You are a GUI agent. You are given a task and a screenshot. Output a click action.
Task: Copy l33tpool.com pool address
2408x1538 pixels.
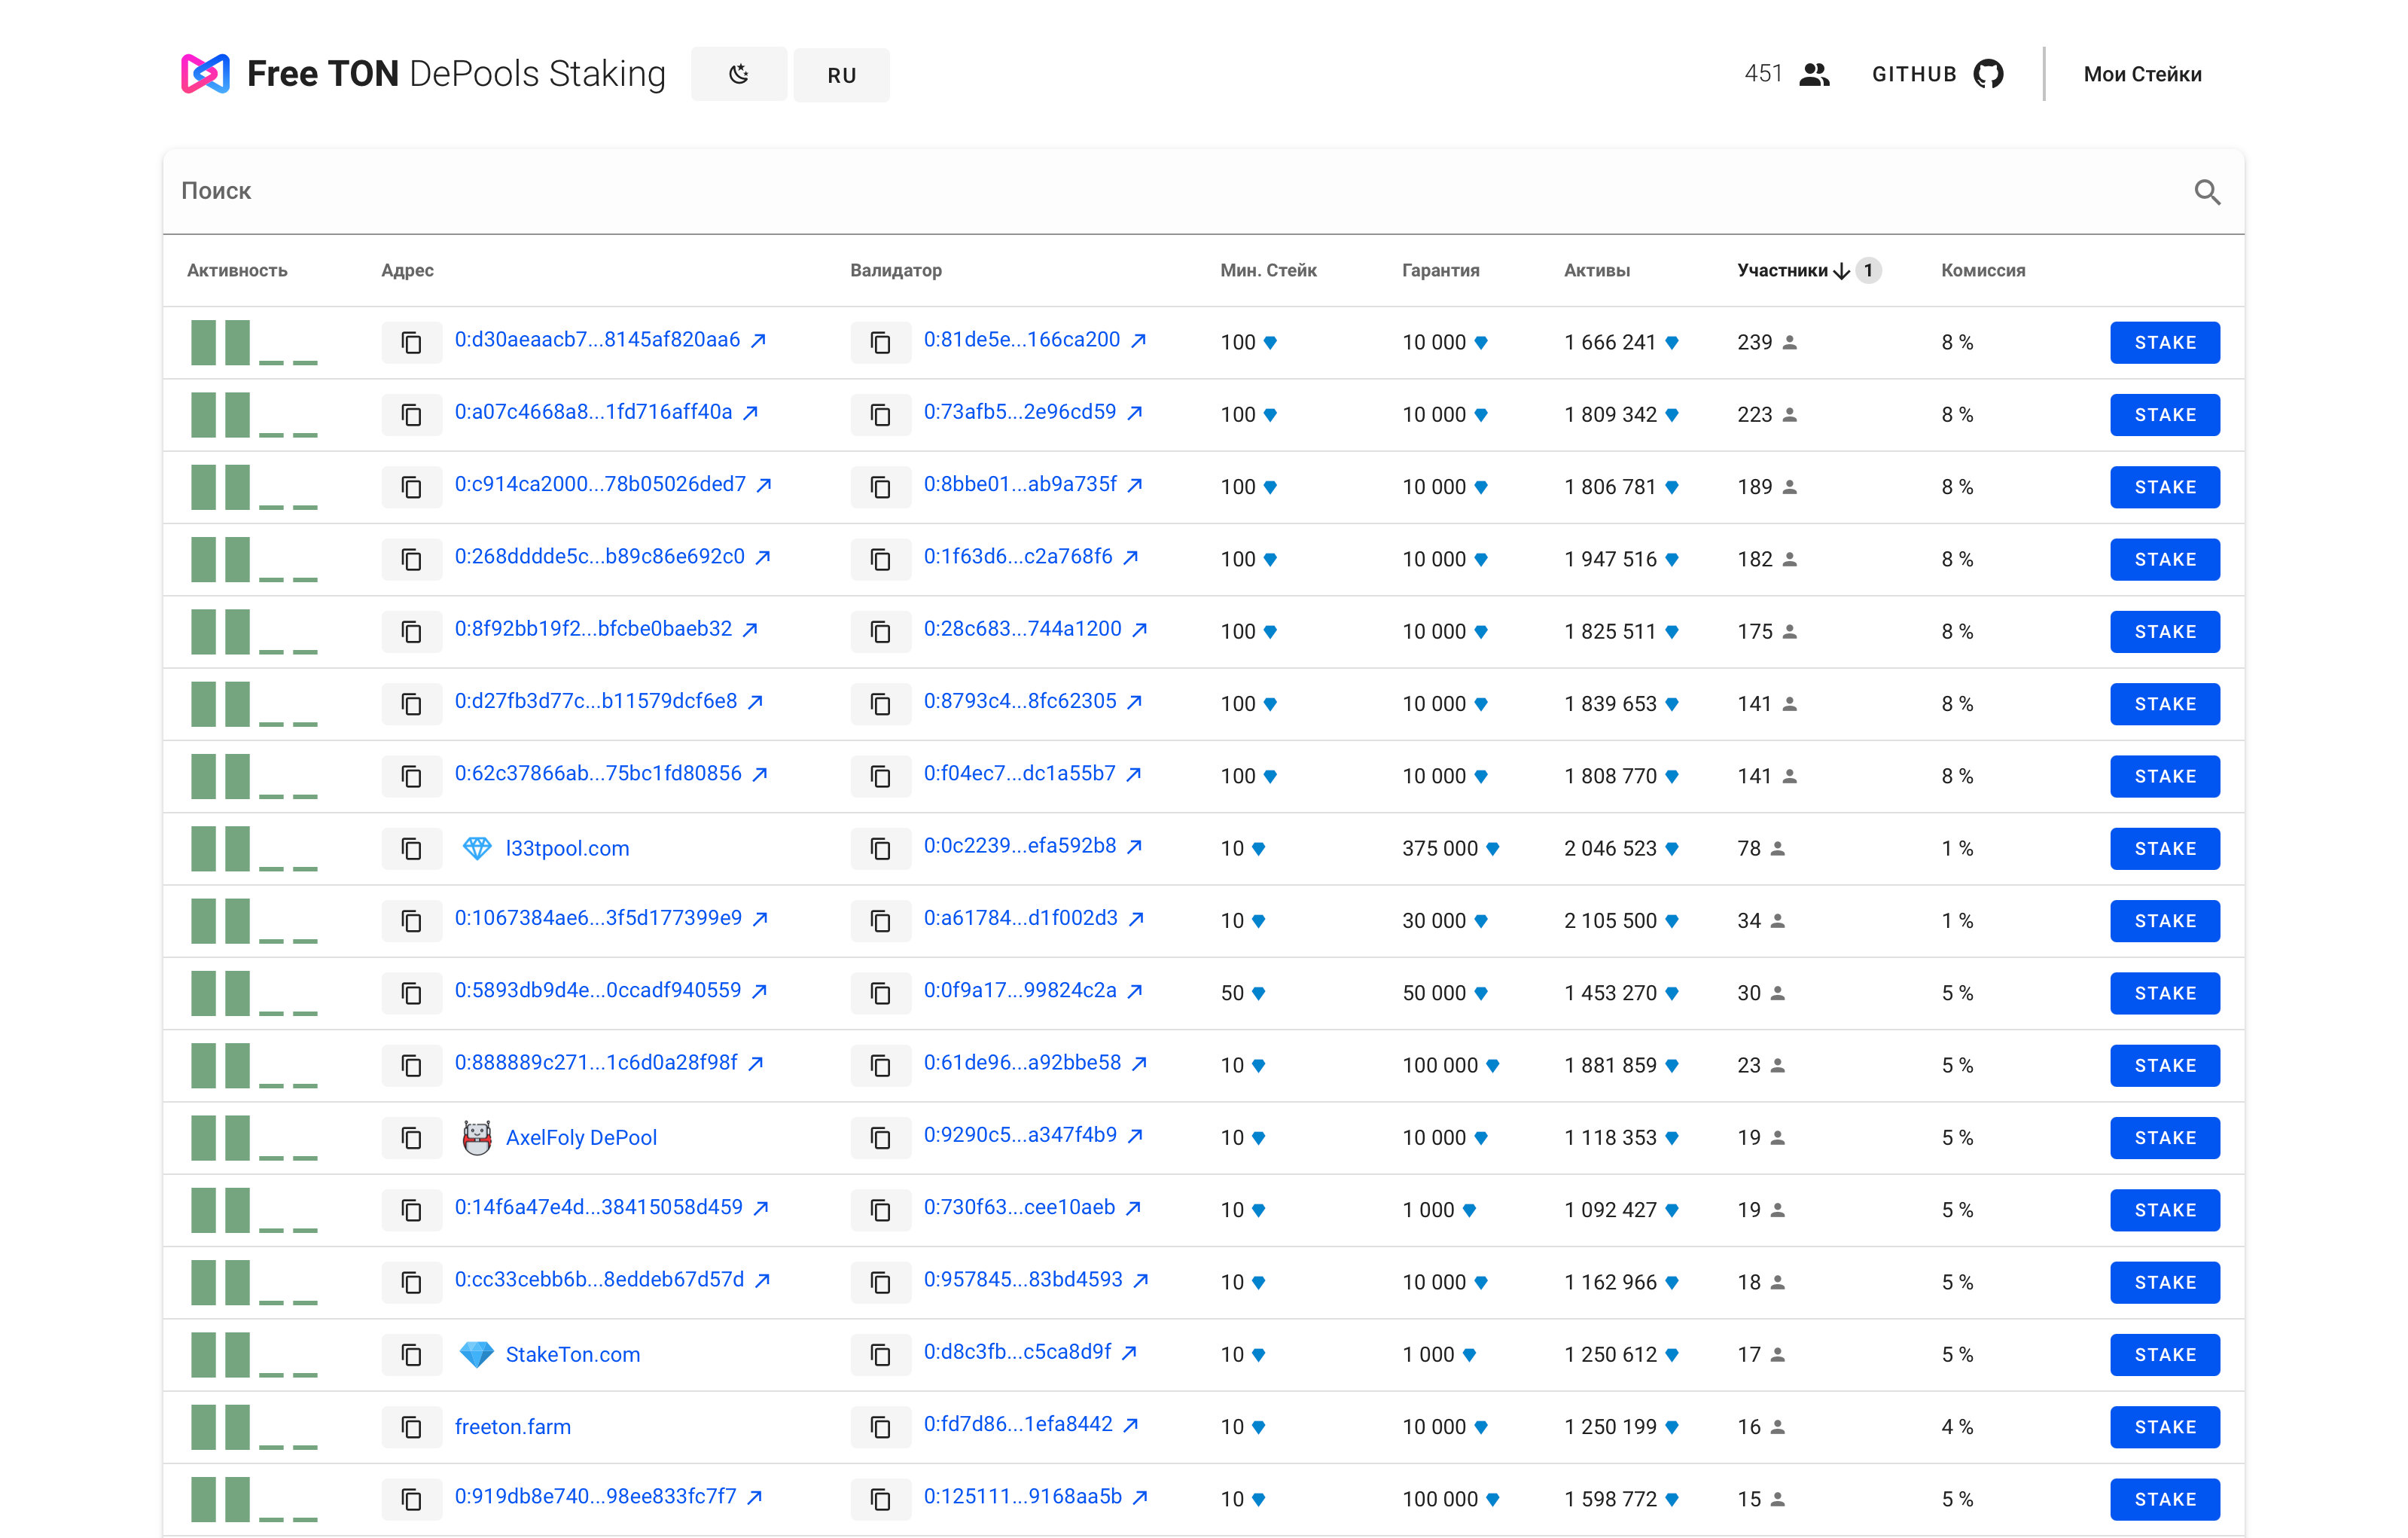pyautogui.click(x=411, y=849)
